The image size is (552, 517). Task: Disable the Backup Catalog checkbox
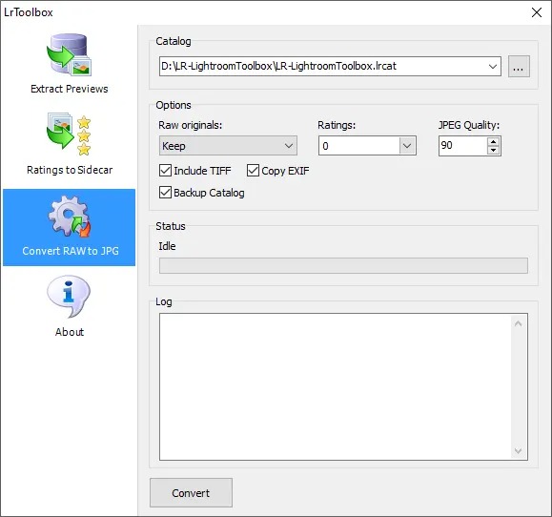[x=165, y=193]
